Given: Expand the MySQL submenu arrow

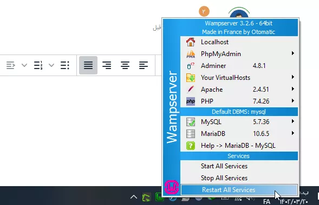Looking at the screenshot, I should [x=293, y=121].
